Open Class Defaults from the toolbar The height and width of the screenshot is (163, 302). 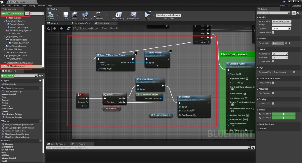click(133, 15)
